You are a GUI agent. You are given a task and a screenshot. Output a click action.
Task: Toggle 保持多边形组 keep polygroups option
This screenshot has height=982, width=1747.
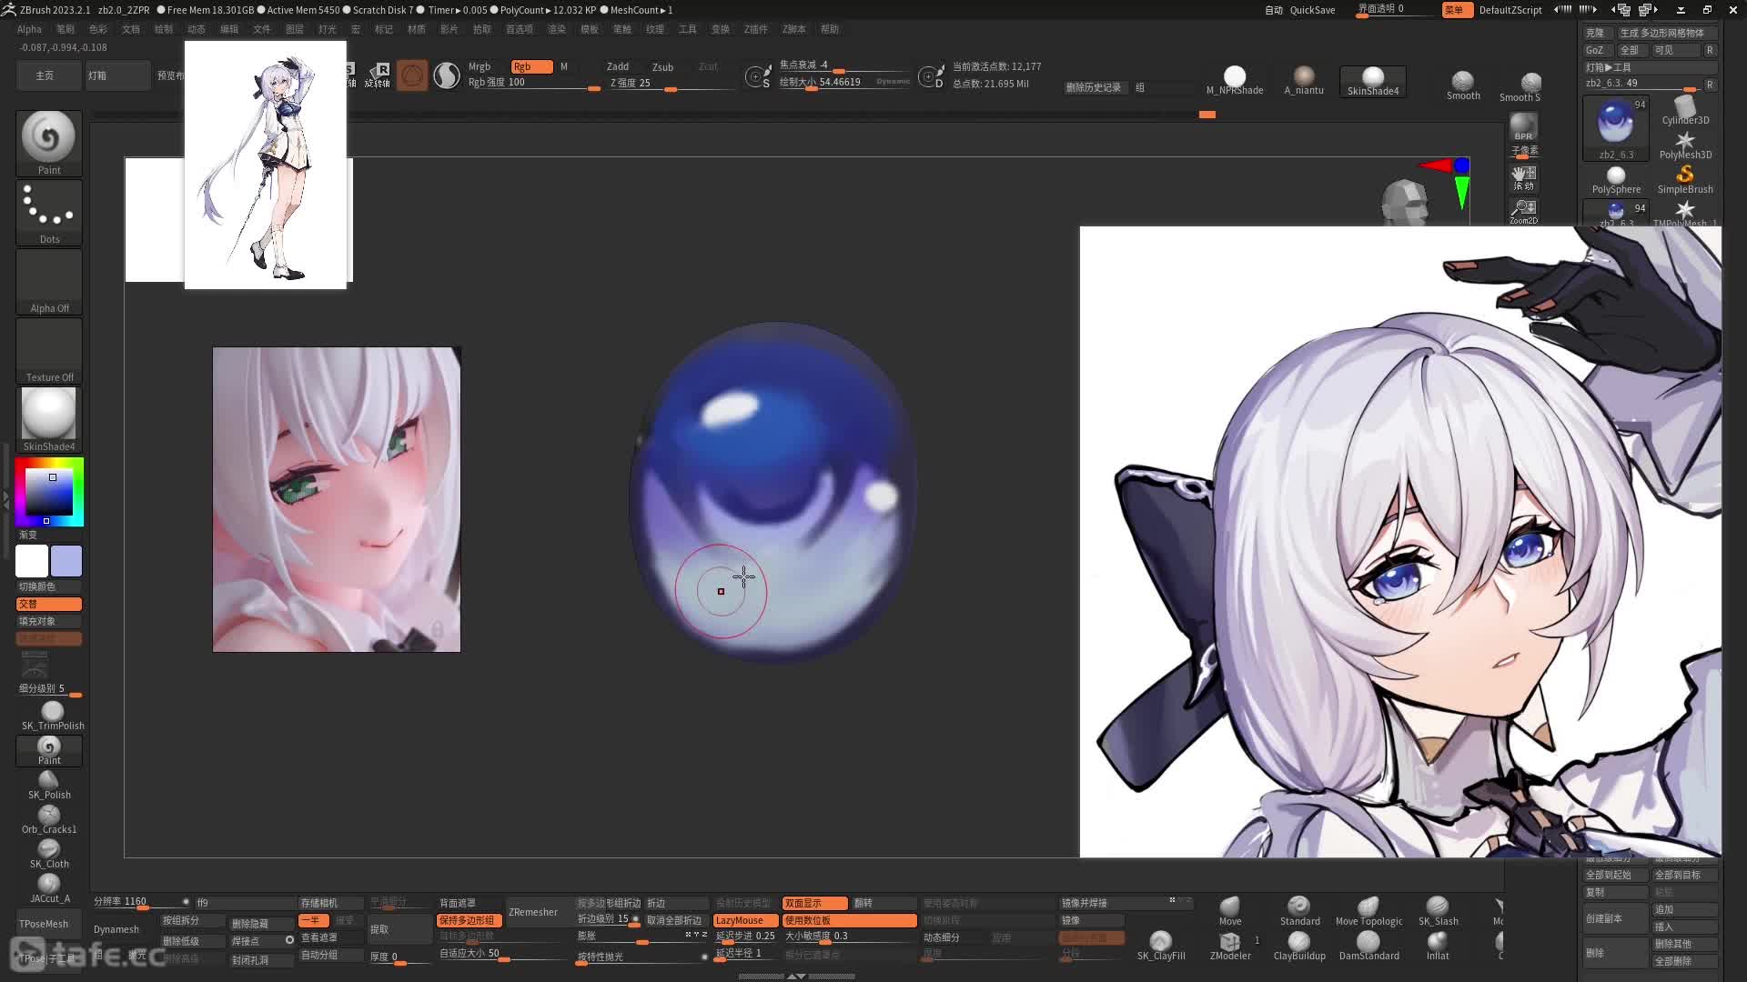click(x=469, y=920)
